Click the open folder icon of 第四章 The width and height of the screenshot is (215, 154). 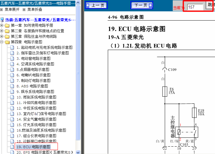click(7, 42)
